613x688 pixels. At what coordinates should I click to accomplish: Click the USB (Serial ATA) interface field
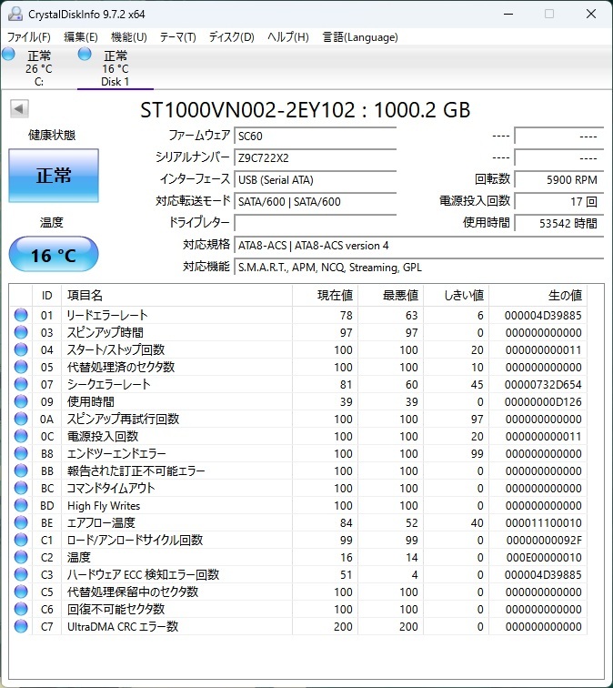coord(316,180)
